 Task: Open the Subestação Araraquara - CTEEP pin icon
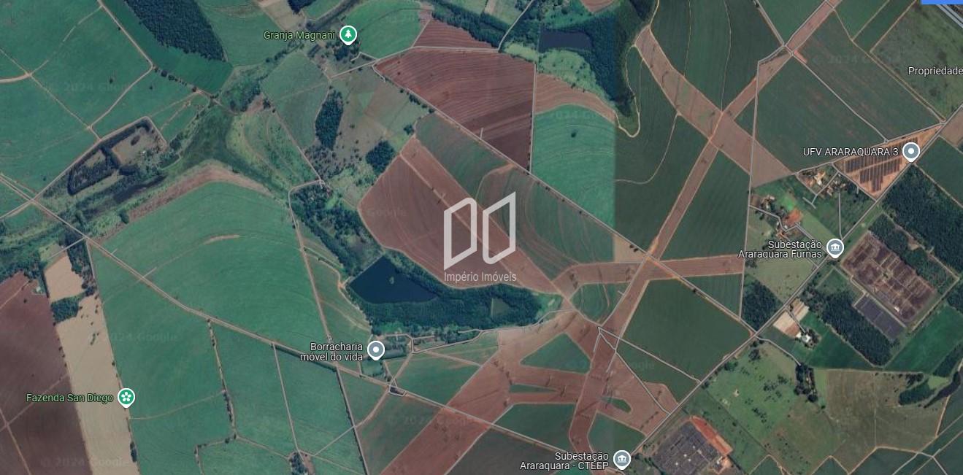pyautogui.click(x=621, y=459)
